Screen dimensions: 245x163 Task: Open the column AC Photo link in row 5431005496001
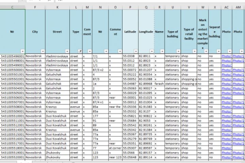tap(227, 56)
